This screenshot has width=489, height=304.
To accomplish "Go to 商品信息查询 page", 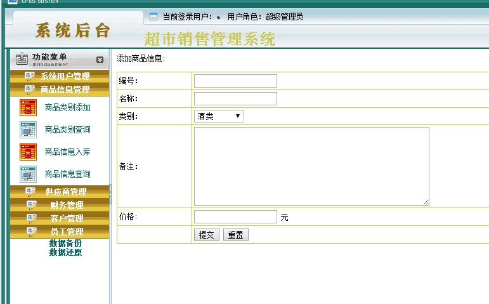I will pyautogui.click(x=68, y=174).
